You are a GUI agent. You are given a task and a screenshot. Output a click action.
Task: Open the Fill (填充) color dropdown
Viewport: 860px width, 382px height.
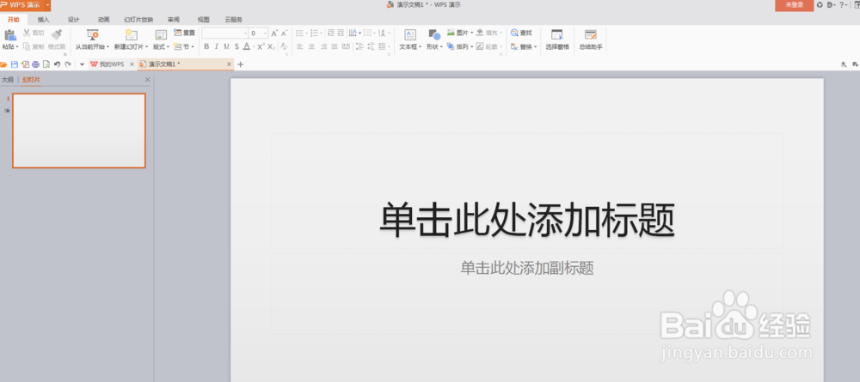pos(489,33)
